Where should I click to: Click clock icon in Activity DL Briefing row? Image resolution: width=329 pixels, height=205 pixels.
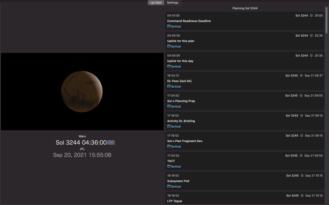click(302, 115)
